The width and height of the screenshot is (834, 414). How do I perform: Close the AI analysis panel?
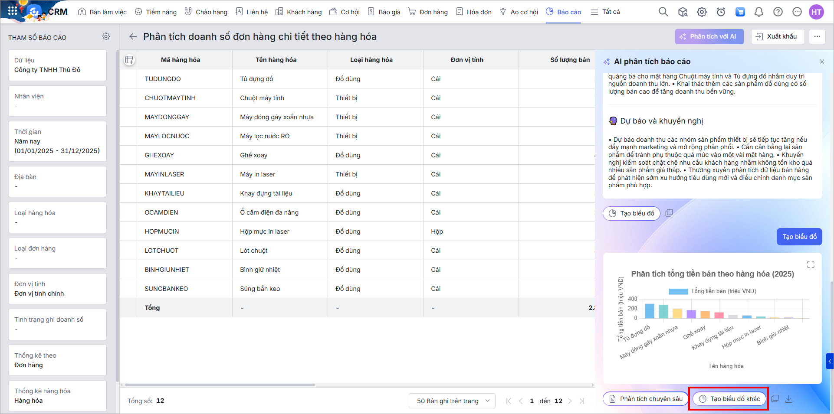822,62
